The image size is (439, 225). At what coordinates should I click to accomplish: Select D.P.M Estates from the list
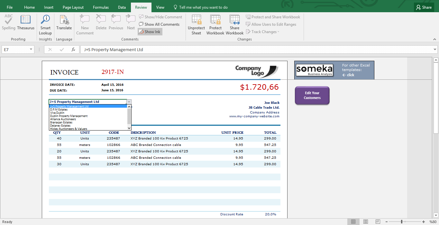tap(59, 110)
